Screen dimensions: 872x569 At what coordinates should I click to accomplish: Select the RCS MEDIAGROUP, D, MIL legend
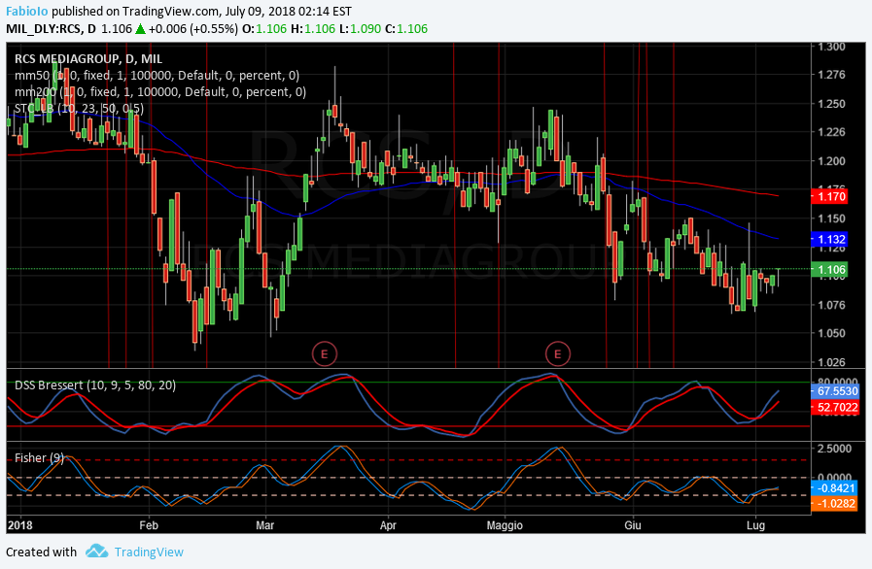pos(88,59)
